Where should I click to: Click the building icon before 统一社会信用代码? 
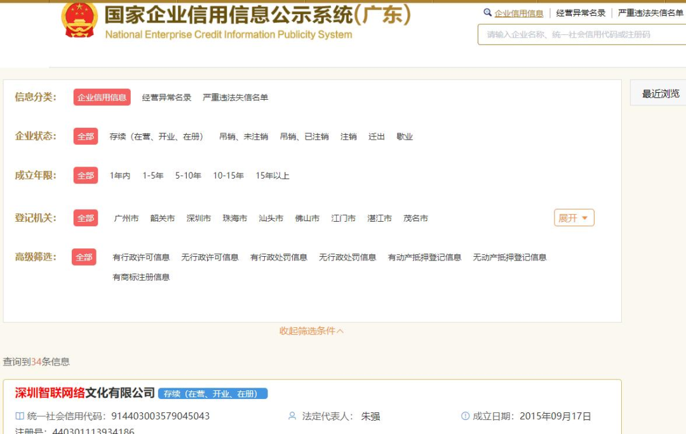tap(19, 417)
